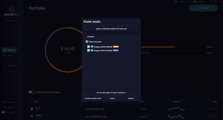Viewport: 223px width, 120px height.
Task: Click the Polygon MATIC-BEP20 coin logo
Action: (x=92, y=47)
